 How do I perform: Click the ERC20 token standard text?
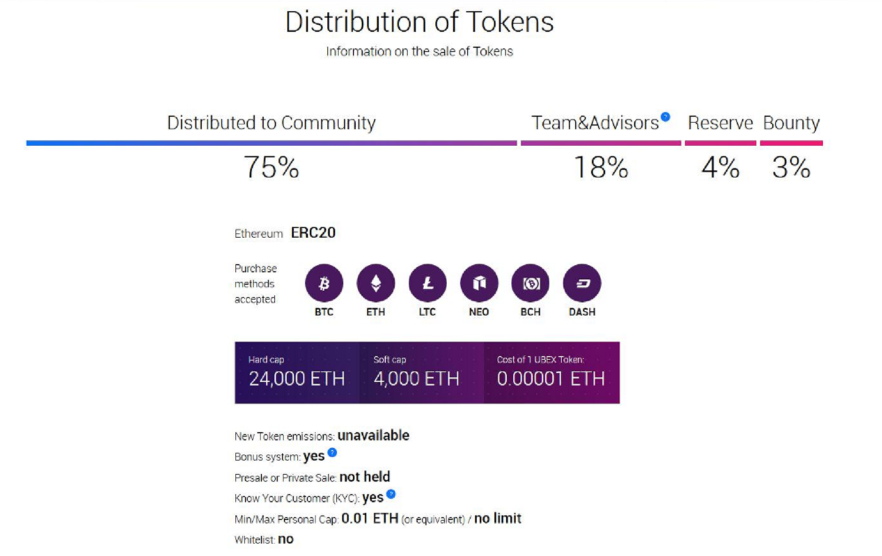[313, 233]
